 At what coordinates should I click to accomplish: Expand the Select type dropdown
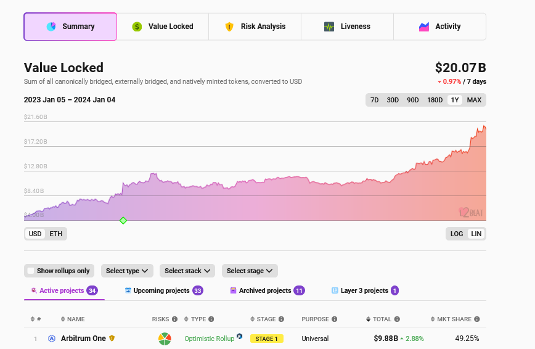127,271
